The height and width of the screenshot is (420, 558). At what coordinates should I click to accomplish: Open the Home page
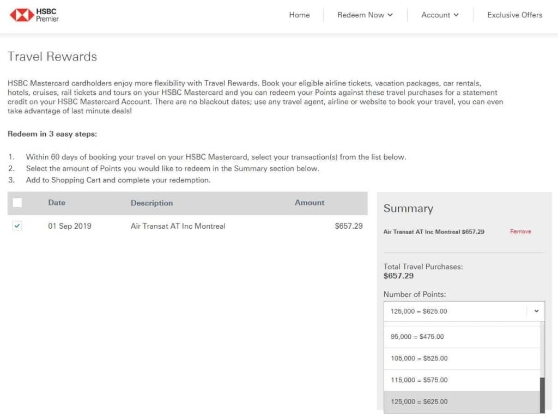tap(299, 15)
